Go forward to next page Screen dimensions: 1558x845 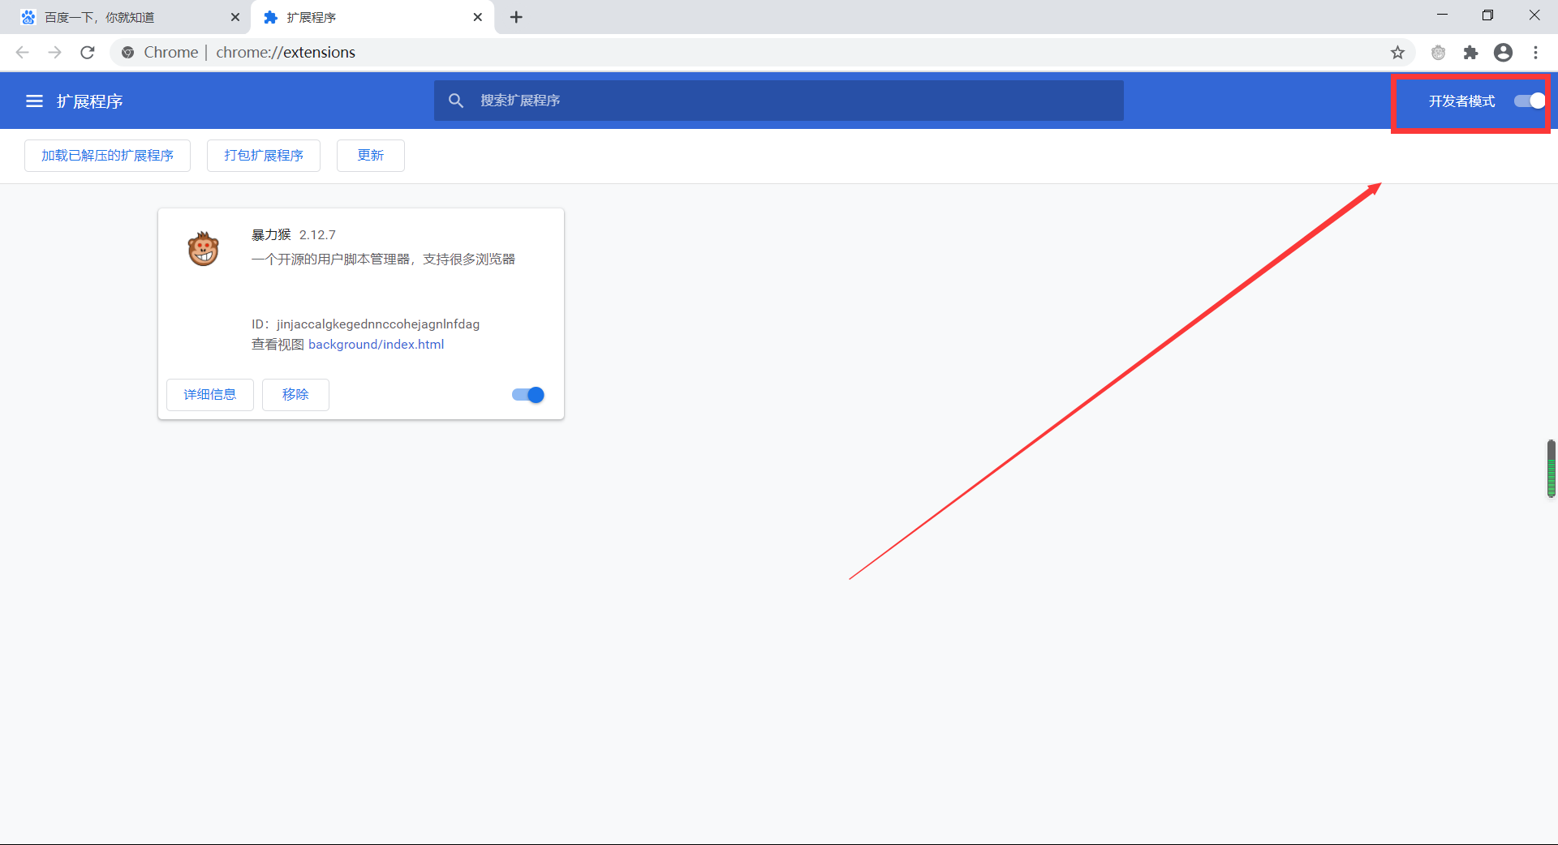pos(54,53)
